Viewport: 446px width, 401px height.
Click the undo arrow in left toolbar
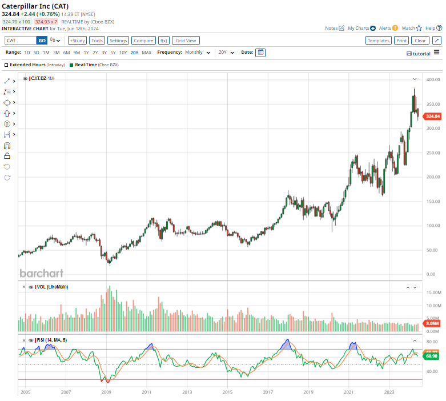click(7, 166)
